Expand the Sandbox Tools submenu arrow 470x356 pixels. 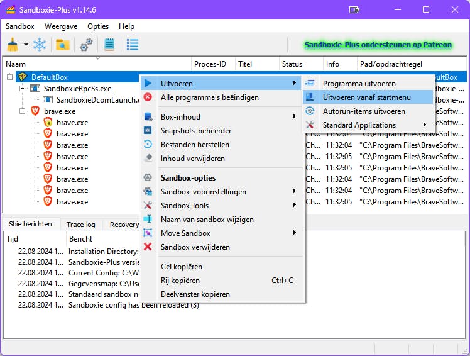point(295,205)
